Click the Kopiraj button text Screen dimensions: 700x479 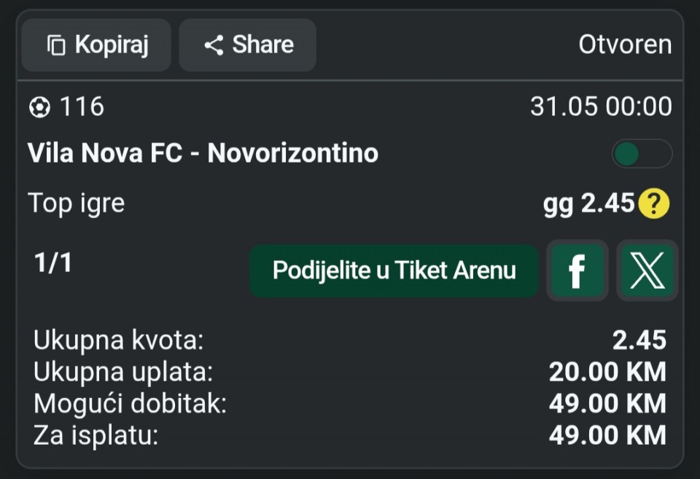tap(112, 44)
